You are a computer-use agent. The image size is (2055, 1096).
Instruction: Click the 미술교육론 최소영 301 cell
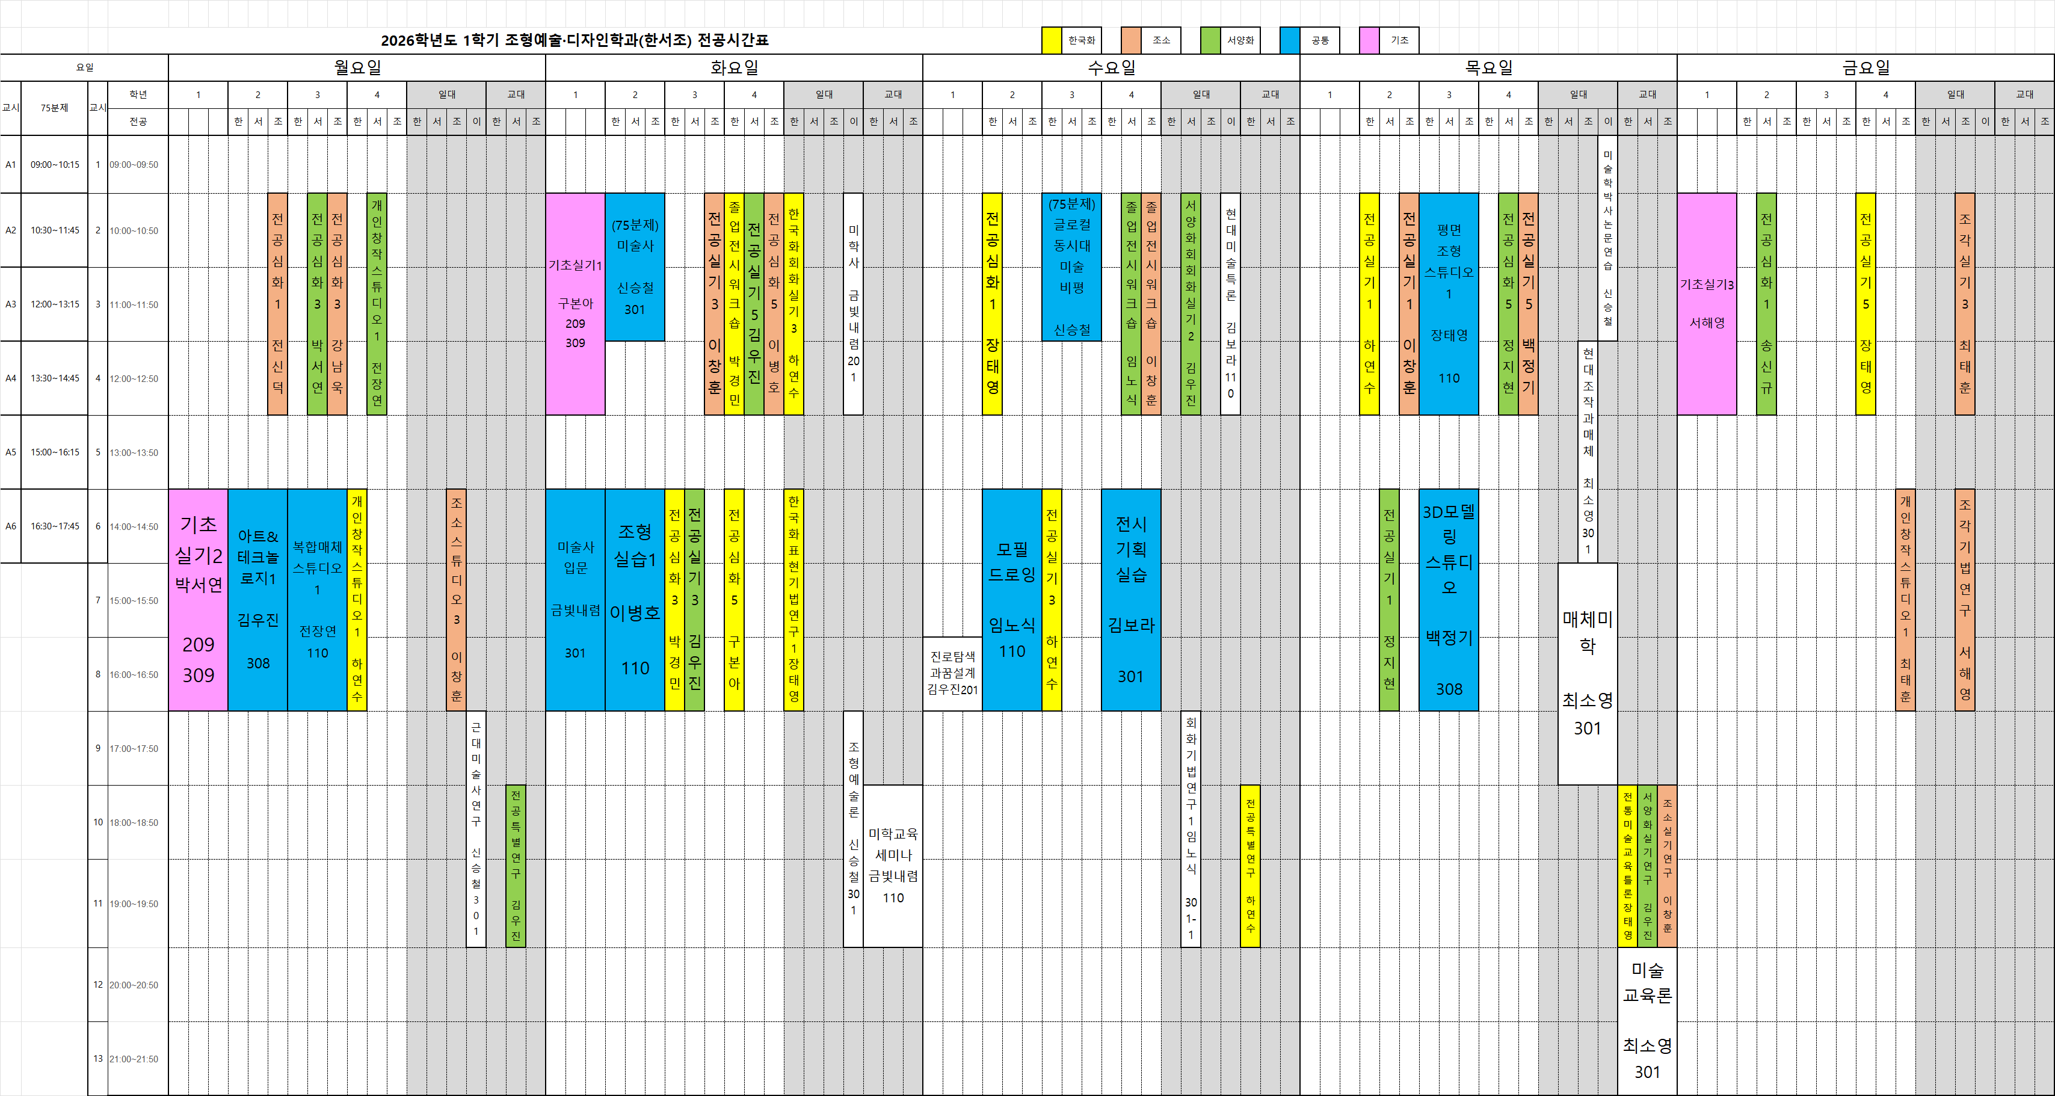[x=1647, y=1021]
